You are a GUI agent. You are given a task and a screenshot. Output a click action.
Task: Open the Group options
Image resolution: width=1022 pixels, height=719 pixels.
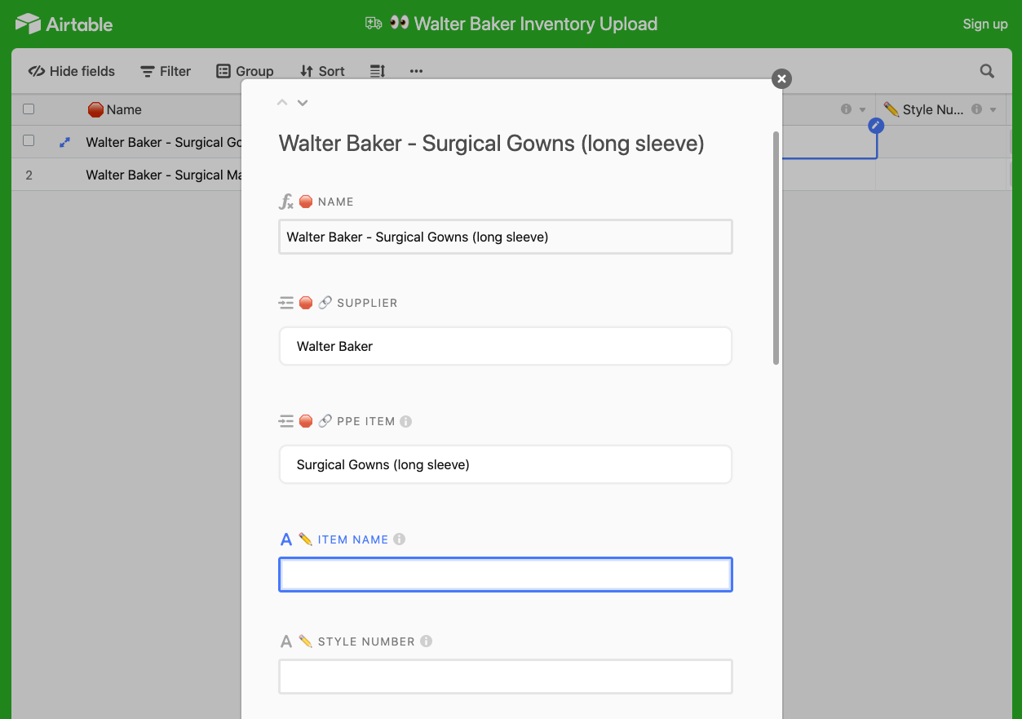click(245, 71)
